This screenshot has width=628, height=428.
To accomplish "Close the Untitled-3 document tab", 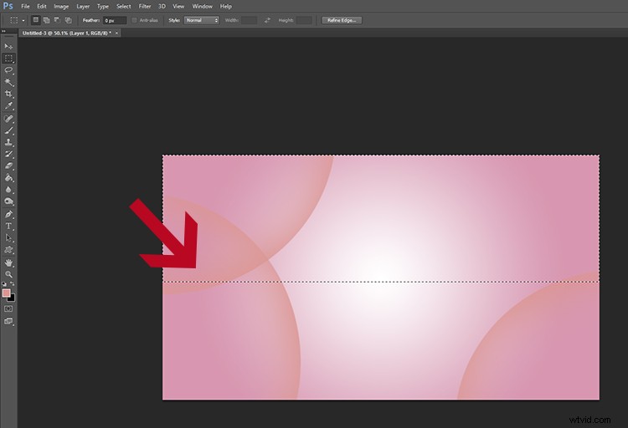I will click(x=117, y=33).
